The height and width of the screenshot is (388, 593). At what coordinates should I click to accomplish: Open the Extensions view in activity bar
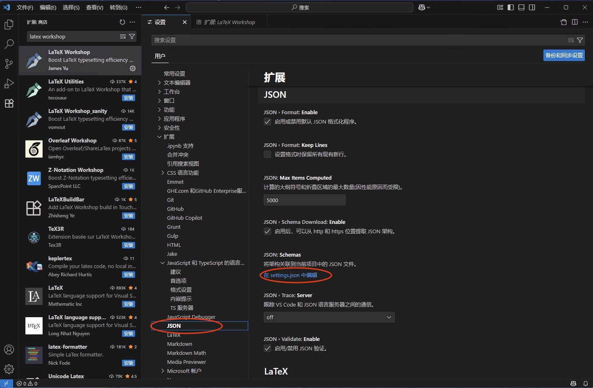[9, 103]
